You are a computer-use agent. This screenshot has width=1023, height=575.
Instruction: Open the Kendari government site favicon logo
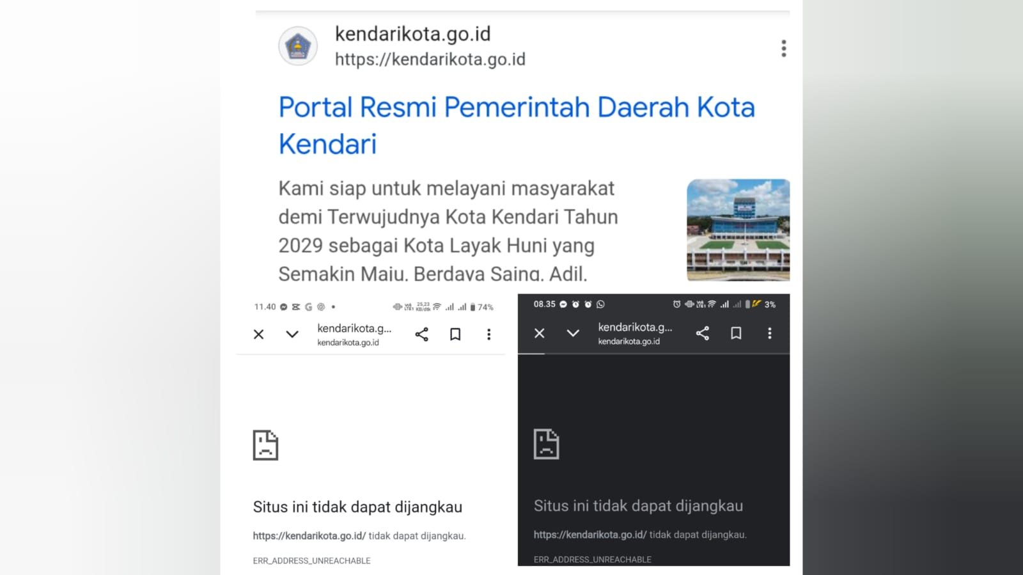click(298, 47)
